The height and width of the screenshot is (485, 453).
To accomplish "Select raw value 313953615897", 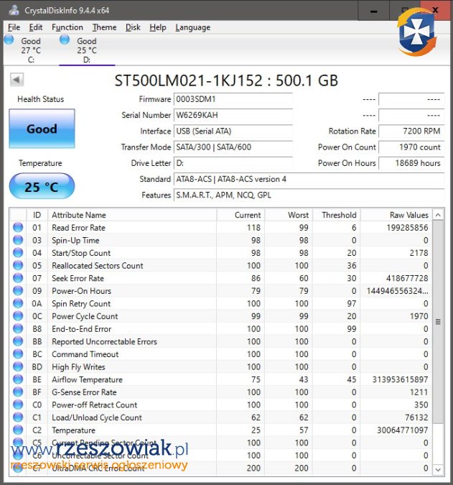I will pyautogui.click(x=400, y=379).
